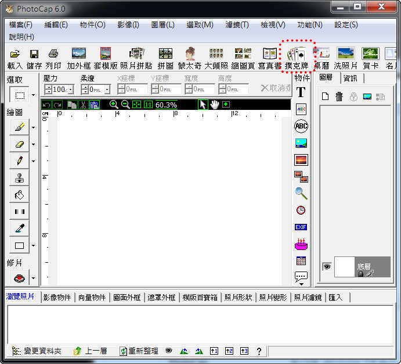Select the brush drawing tool
401x364 pixels.
coord(19,127)
